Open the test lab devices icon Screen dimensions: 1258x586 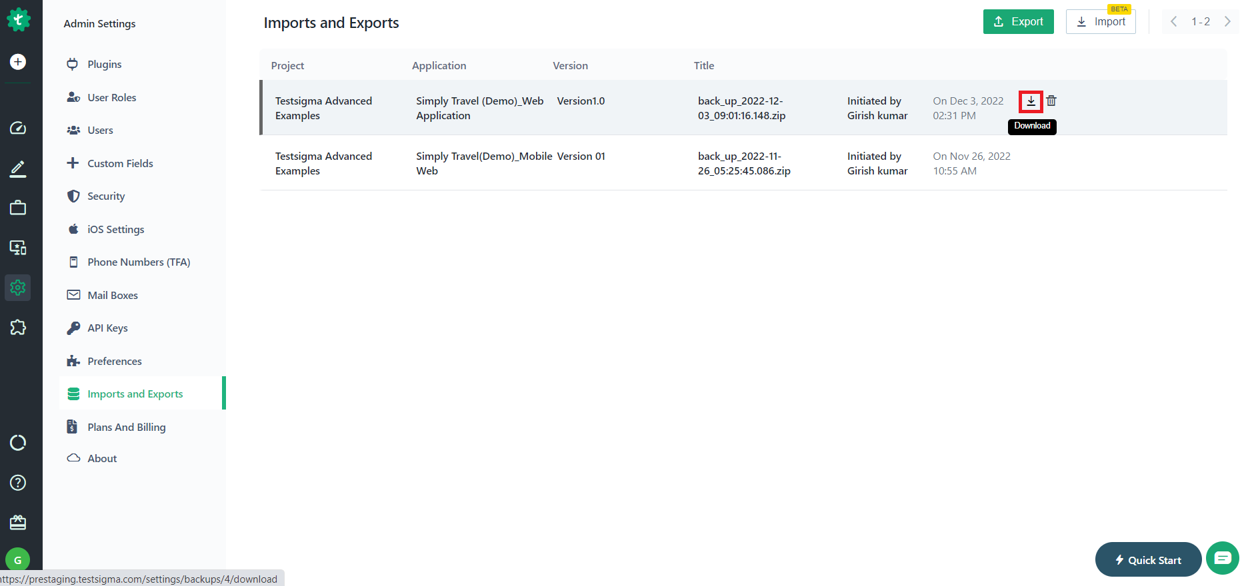coord(18,248)
